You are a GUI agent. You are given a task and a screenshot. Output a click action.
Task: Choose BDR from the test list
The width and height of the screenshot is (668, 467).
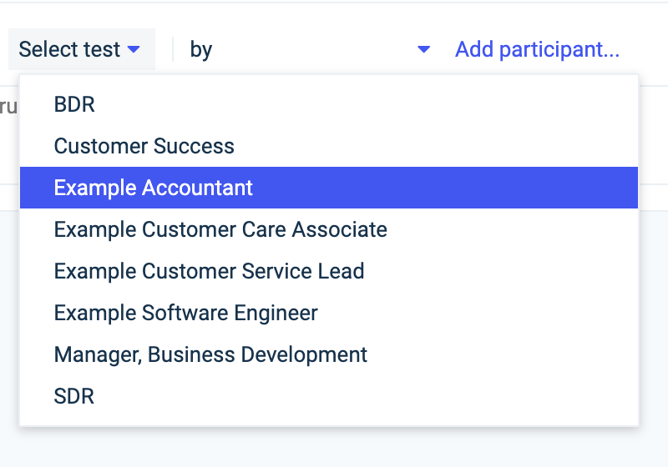[x=74, y=104]
